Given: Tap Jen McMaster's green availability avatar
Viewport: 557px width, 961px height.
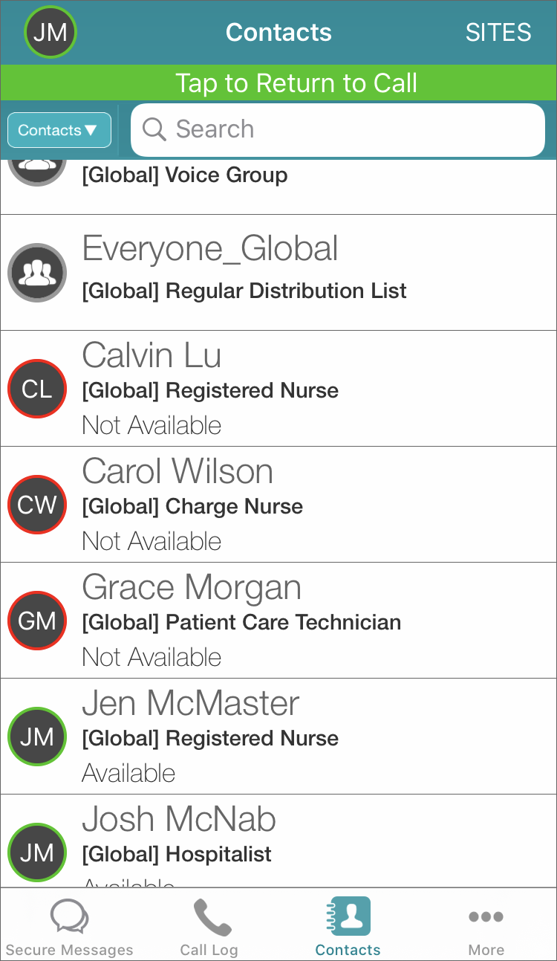Looking at the screenshot, I should pos(36,737).
